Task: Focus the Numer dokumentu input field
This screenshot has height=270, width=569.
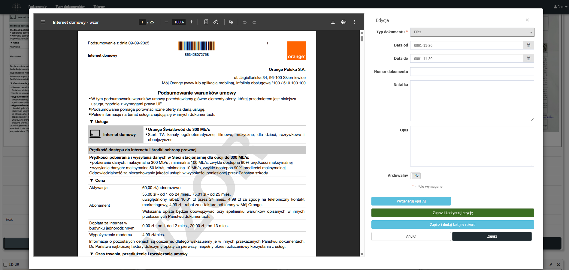Action: (x=472, y=72)
